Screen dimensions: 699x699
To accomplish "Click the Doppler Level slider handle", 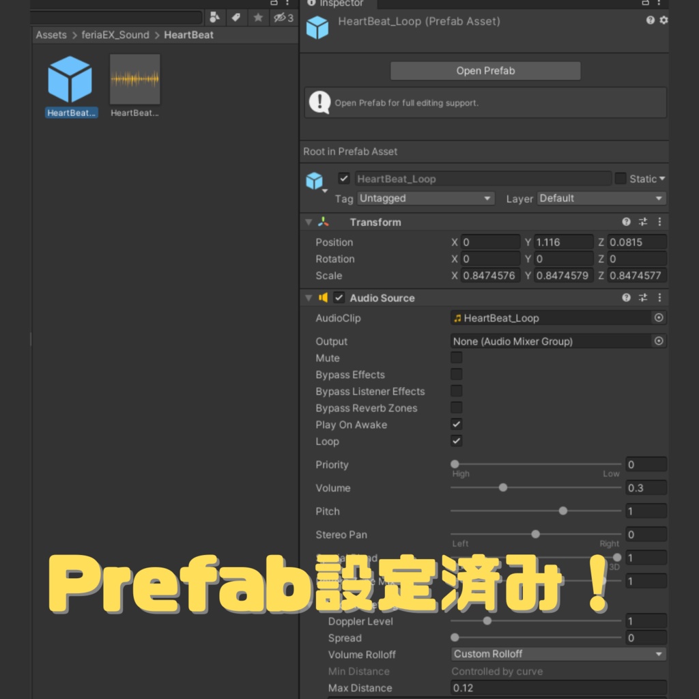I will [x=487, y=620].
